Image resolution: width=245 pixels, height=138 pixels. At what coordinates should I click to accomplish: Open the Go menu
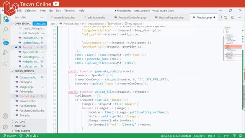[x=51, y=10]
